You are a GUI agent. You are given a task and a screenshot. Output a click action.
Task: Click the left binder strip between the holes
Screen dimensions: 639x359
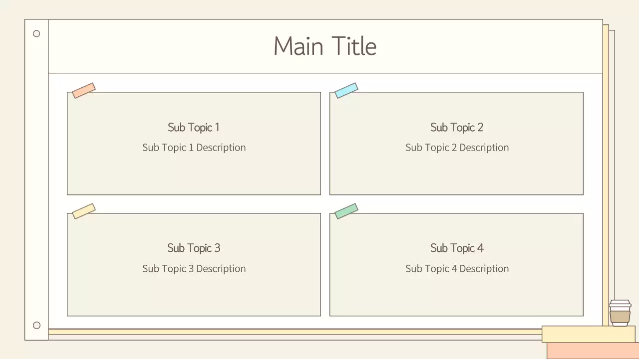pos(36,179)
